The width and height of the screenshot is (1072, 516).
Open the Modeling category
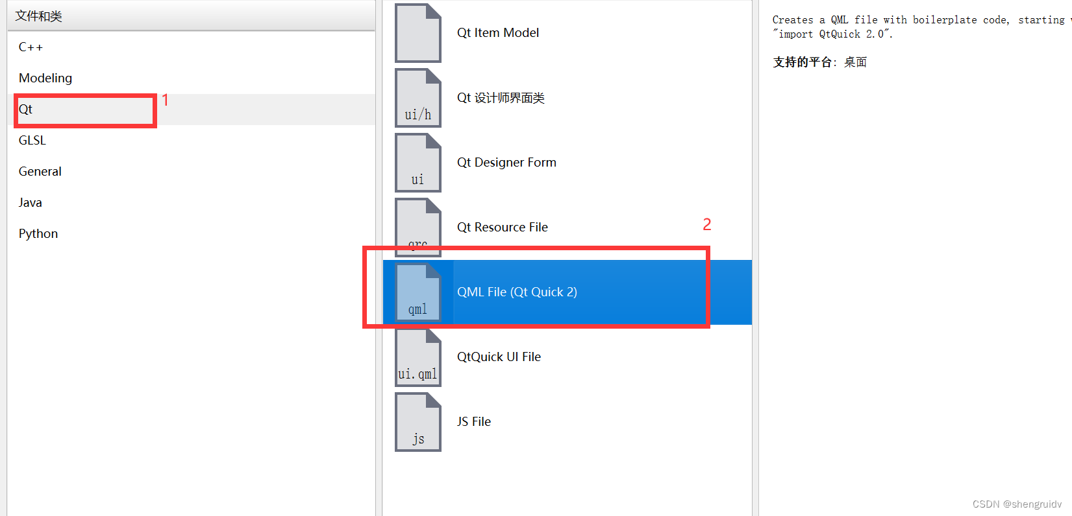(x=192, y=78)
